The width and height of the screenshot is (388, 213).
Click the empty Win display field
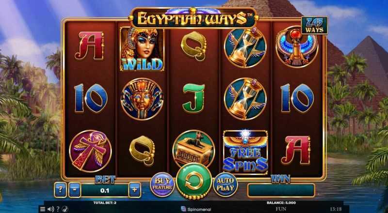pyautogui.click(x=281, y=191)
